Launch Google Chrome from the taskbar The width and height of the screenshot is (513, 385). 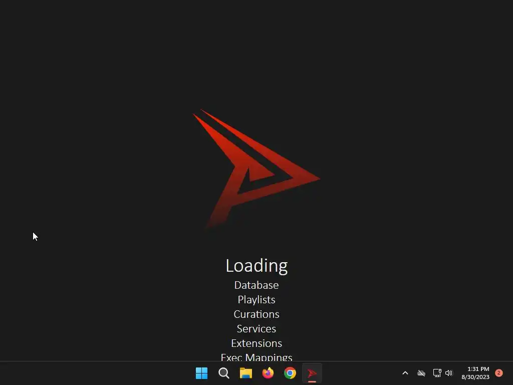pos(290,373)
